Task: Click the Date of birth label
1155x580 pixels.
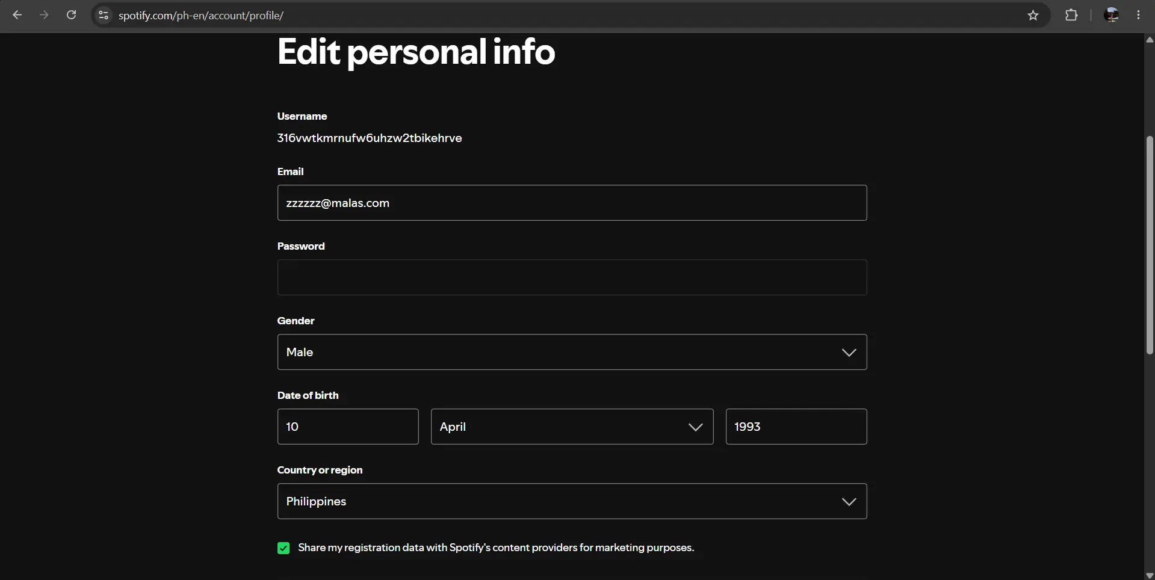Action: click(308, 395)
